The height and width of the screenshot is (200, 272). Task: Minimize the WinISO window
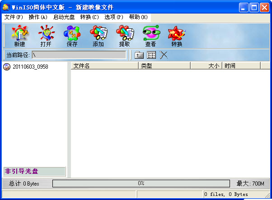244,8
